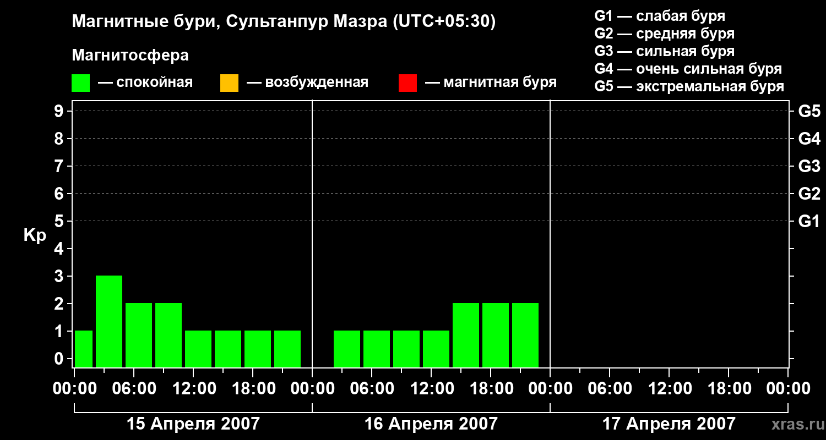This screenshot has width=826, height=440.
Task: Click the right-axis 'G3' storm level label
Action: (x=809, y=167)
